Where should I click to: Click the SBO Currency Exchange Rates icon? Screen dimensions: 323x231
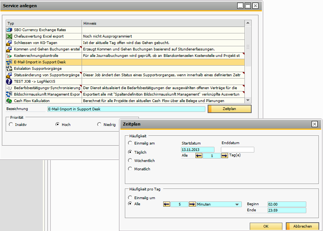tap(9, 30)
